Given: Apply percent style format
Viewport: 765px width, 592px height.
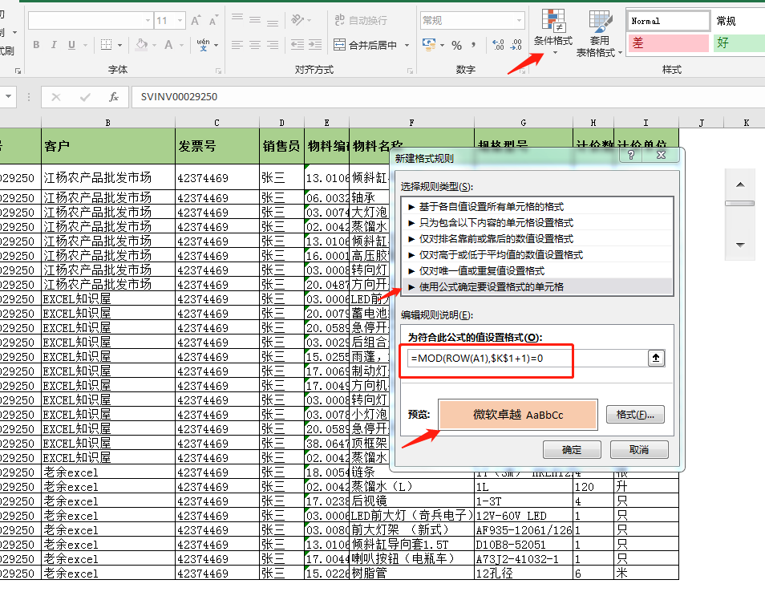Looking at the screenshot, I should point(456,46).
